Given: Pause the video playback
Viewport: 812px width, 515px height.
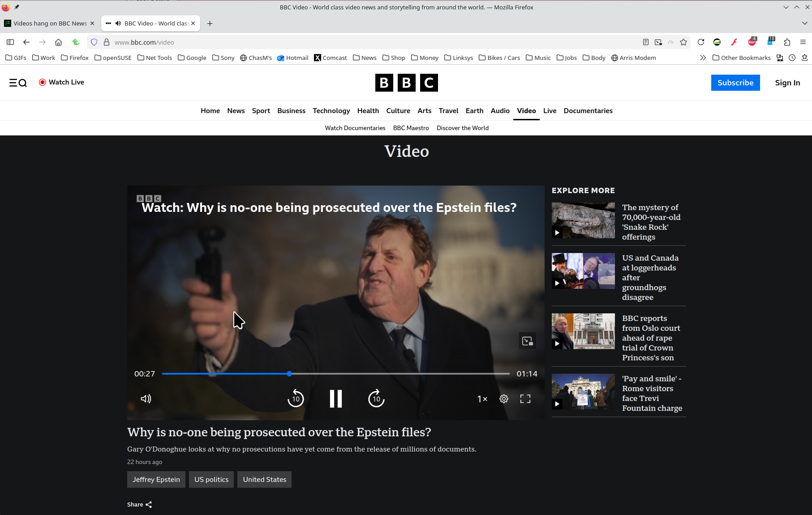Looking at the screenshot, I should click(x=335, y=399).
